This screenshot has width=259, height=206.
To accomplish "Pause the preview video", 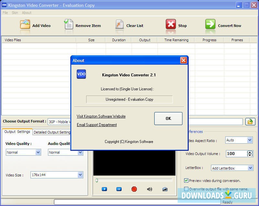I will 119,189.
